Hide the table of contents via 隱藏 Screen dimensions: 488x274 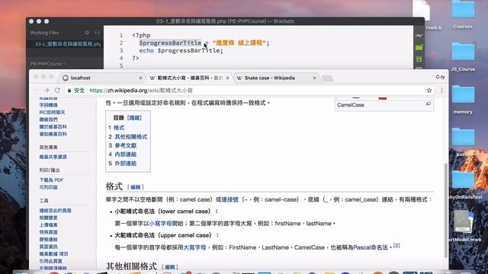[x=134, y=118]
